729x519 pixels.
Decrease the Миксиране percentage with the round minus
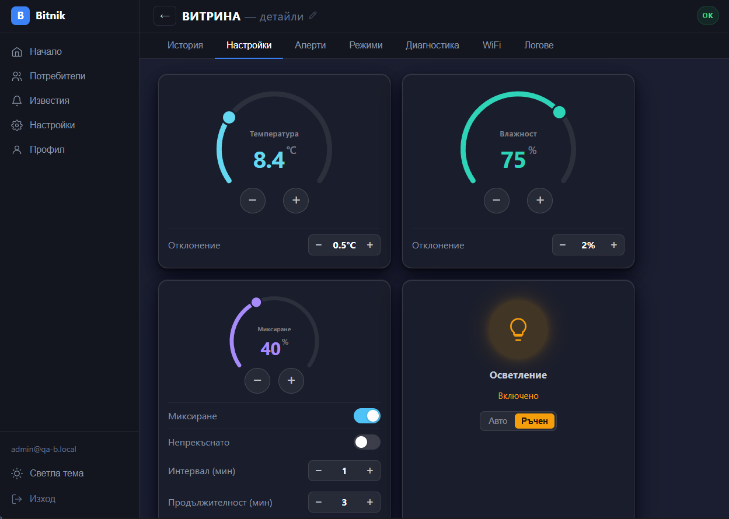pos(257,381)
